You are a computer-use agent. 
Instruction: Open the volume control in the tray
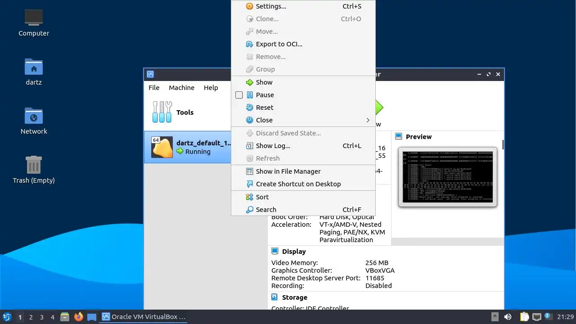[x=508, y=317]
